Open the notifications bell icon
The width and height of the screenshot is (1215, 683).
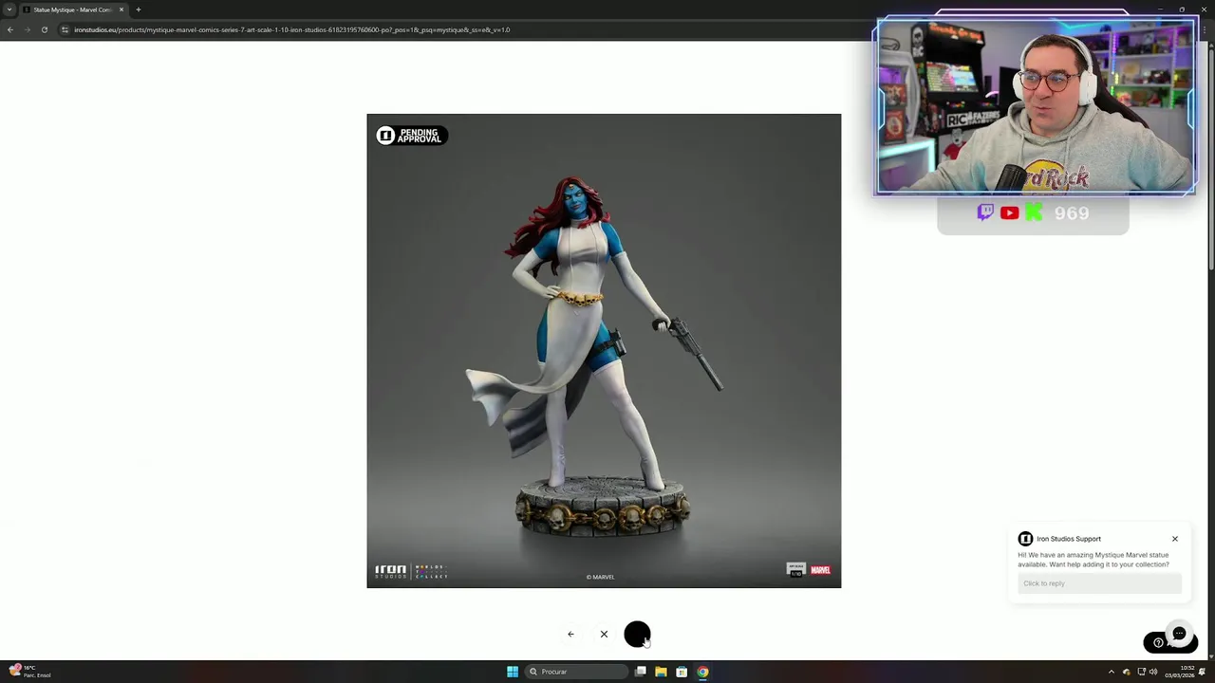point(1202,672)
